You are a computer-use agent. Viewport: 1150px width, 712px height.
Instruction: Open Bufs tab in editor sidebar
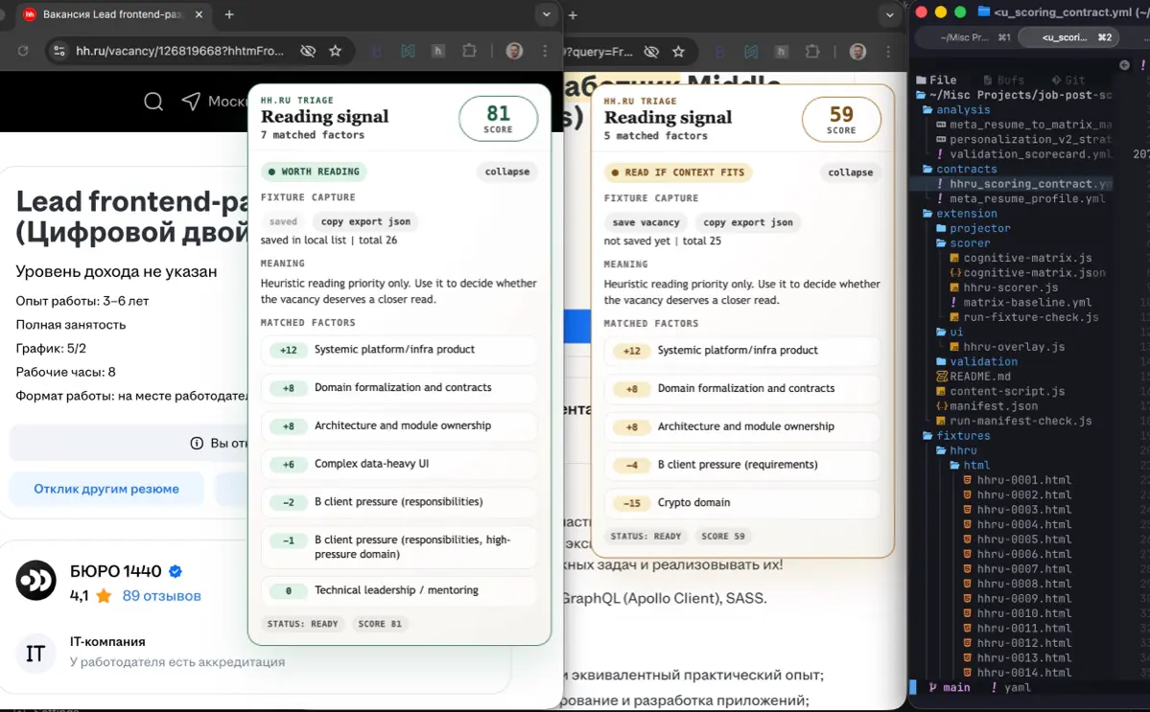(1003, 80)
